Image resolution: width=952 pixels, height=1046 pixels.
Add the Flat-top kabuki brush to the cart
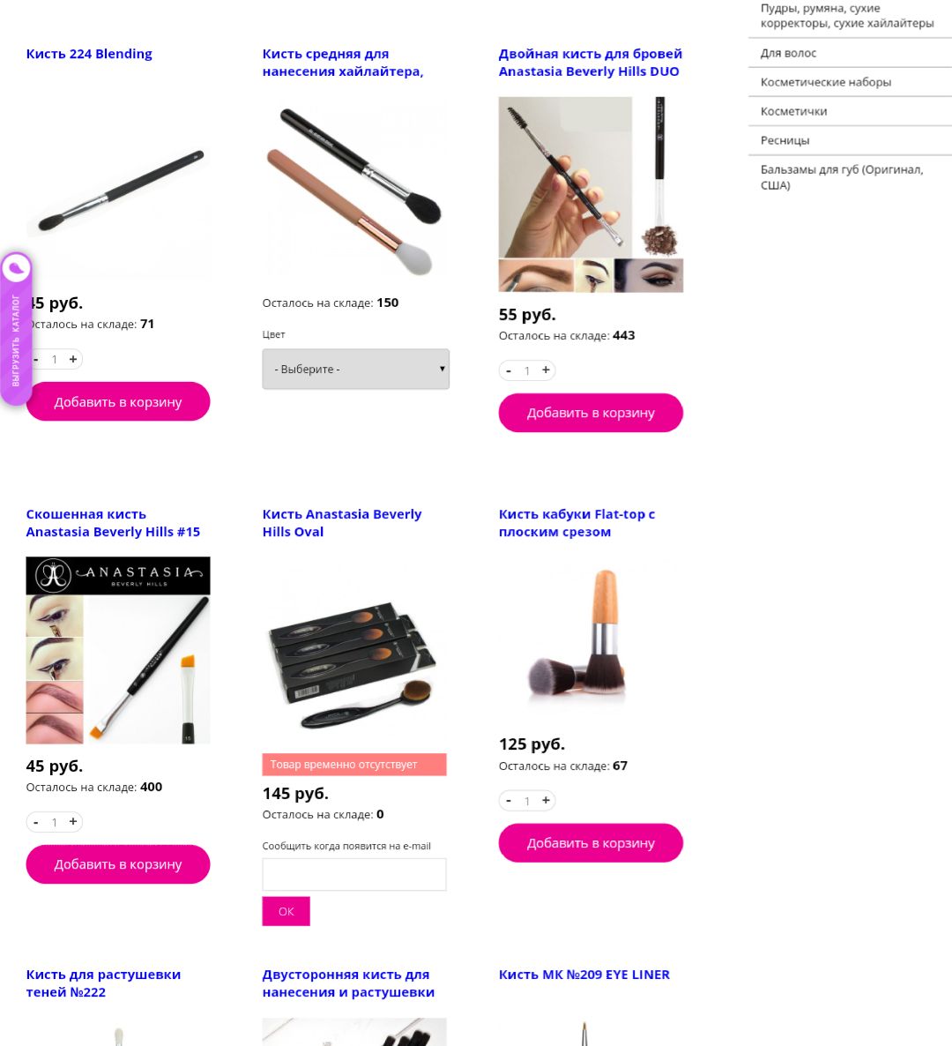coord(591,843)
